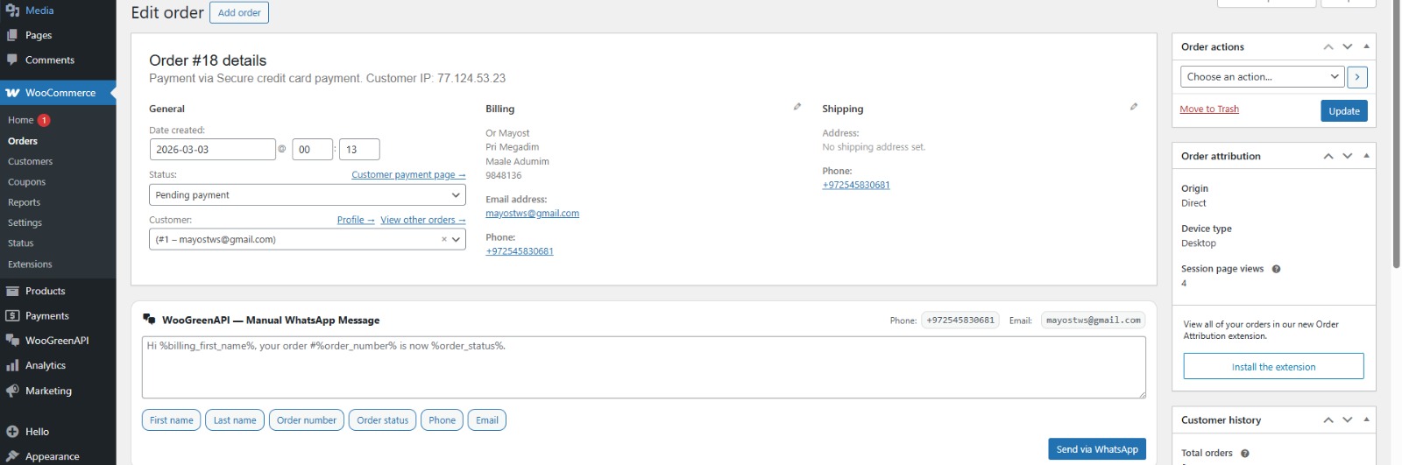Click the hour input field

click(x=312, y=150)
